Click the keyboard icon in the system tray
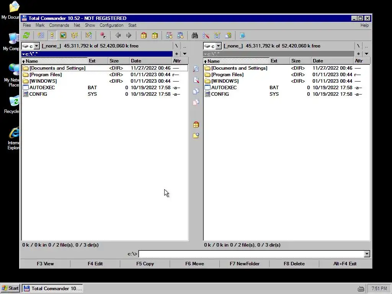Viewport: 392px width, 294px height. pyautogui.click(x=361, y=289)
